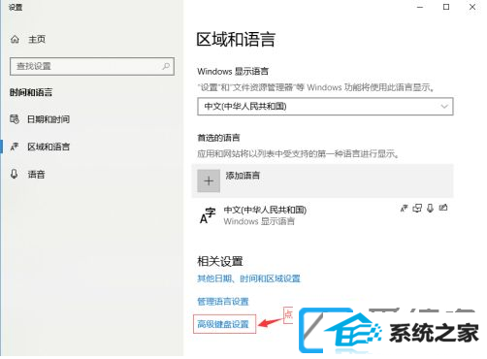Screen dimensions: 487x359
Task: Click the handwriting feature icon
Action: (x=443, y=208)
